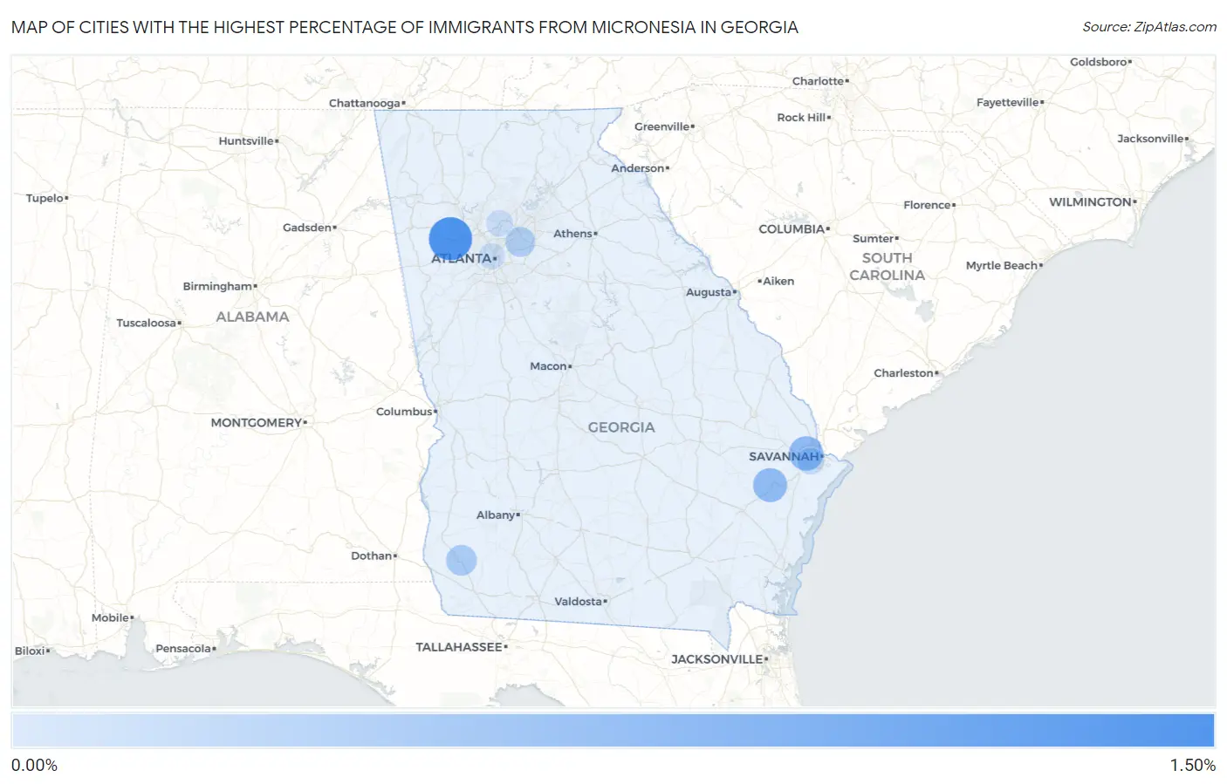1227x784 pixels.
Task: Click the Valdosta city label
Action: 579,602
